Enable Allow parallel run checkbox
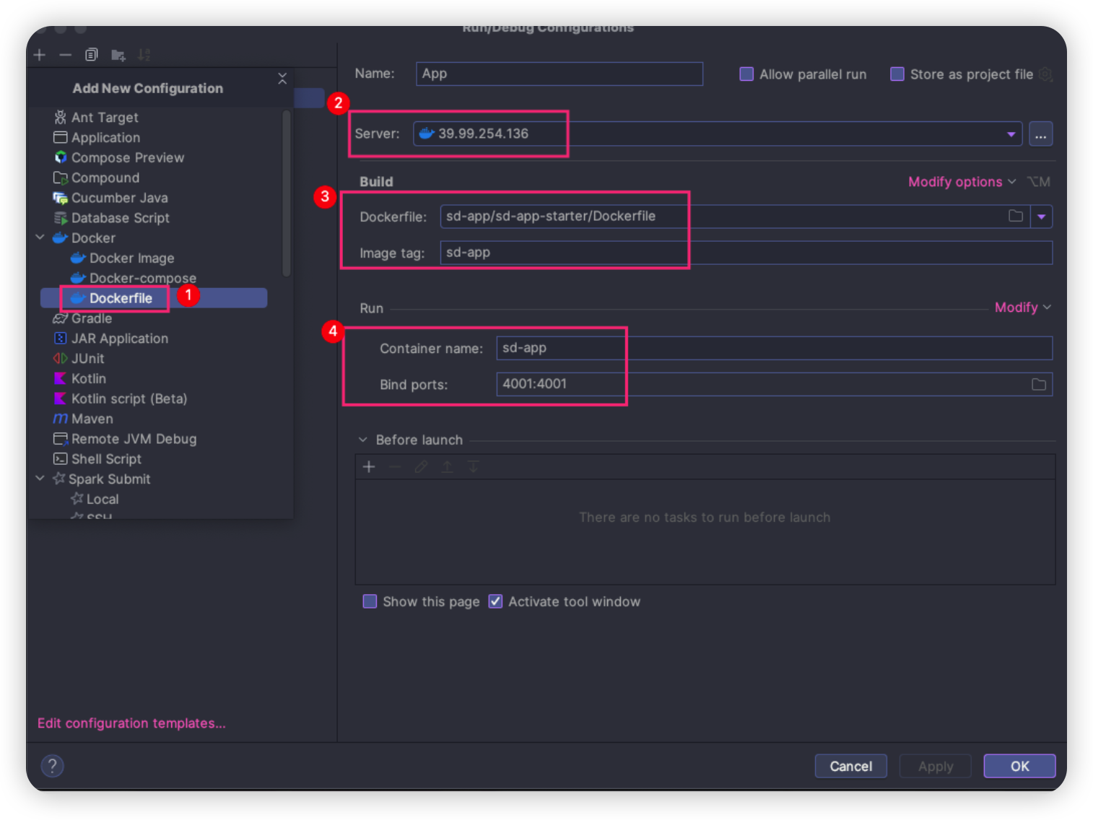Screen dimensions: 1093x820 pos(746,74)
